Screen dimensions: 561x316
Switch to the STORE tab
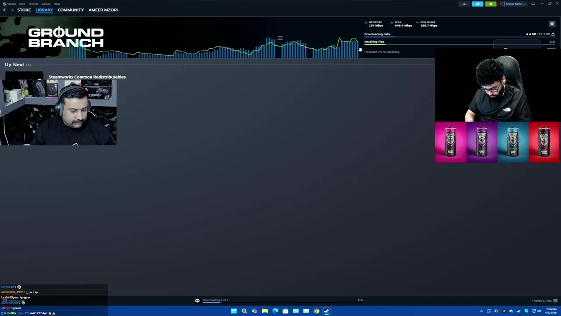[x=24, y=10]
